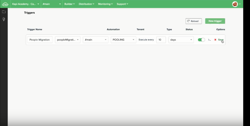The width and height of the screenshot is (250, 126).
Task: Open the Monitoring menu
Action: tap(105, 4)
